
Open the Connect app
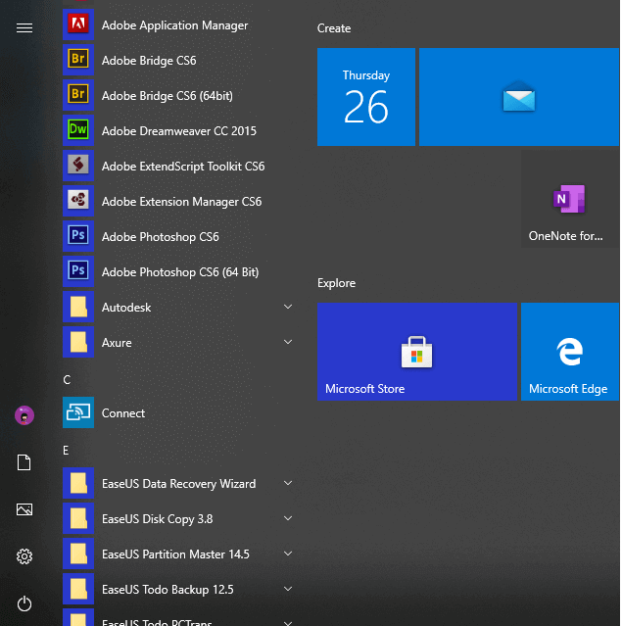pos(123,413)
